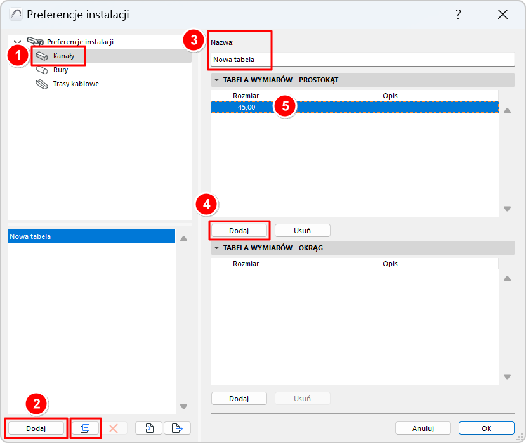This screenshot has width=526, height=443.
Task: Move rectangle table row up arrow
Action: [x=507, y=110]
